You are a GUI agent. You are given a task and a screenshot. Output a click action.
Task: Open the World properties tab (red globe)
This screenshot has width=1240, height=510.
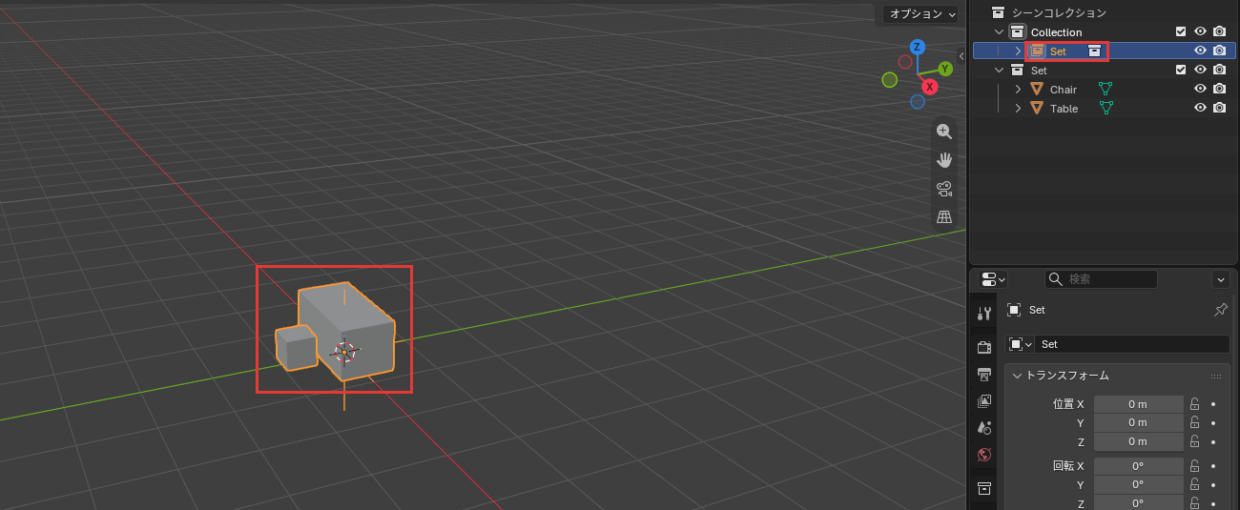point(984,456)
